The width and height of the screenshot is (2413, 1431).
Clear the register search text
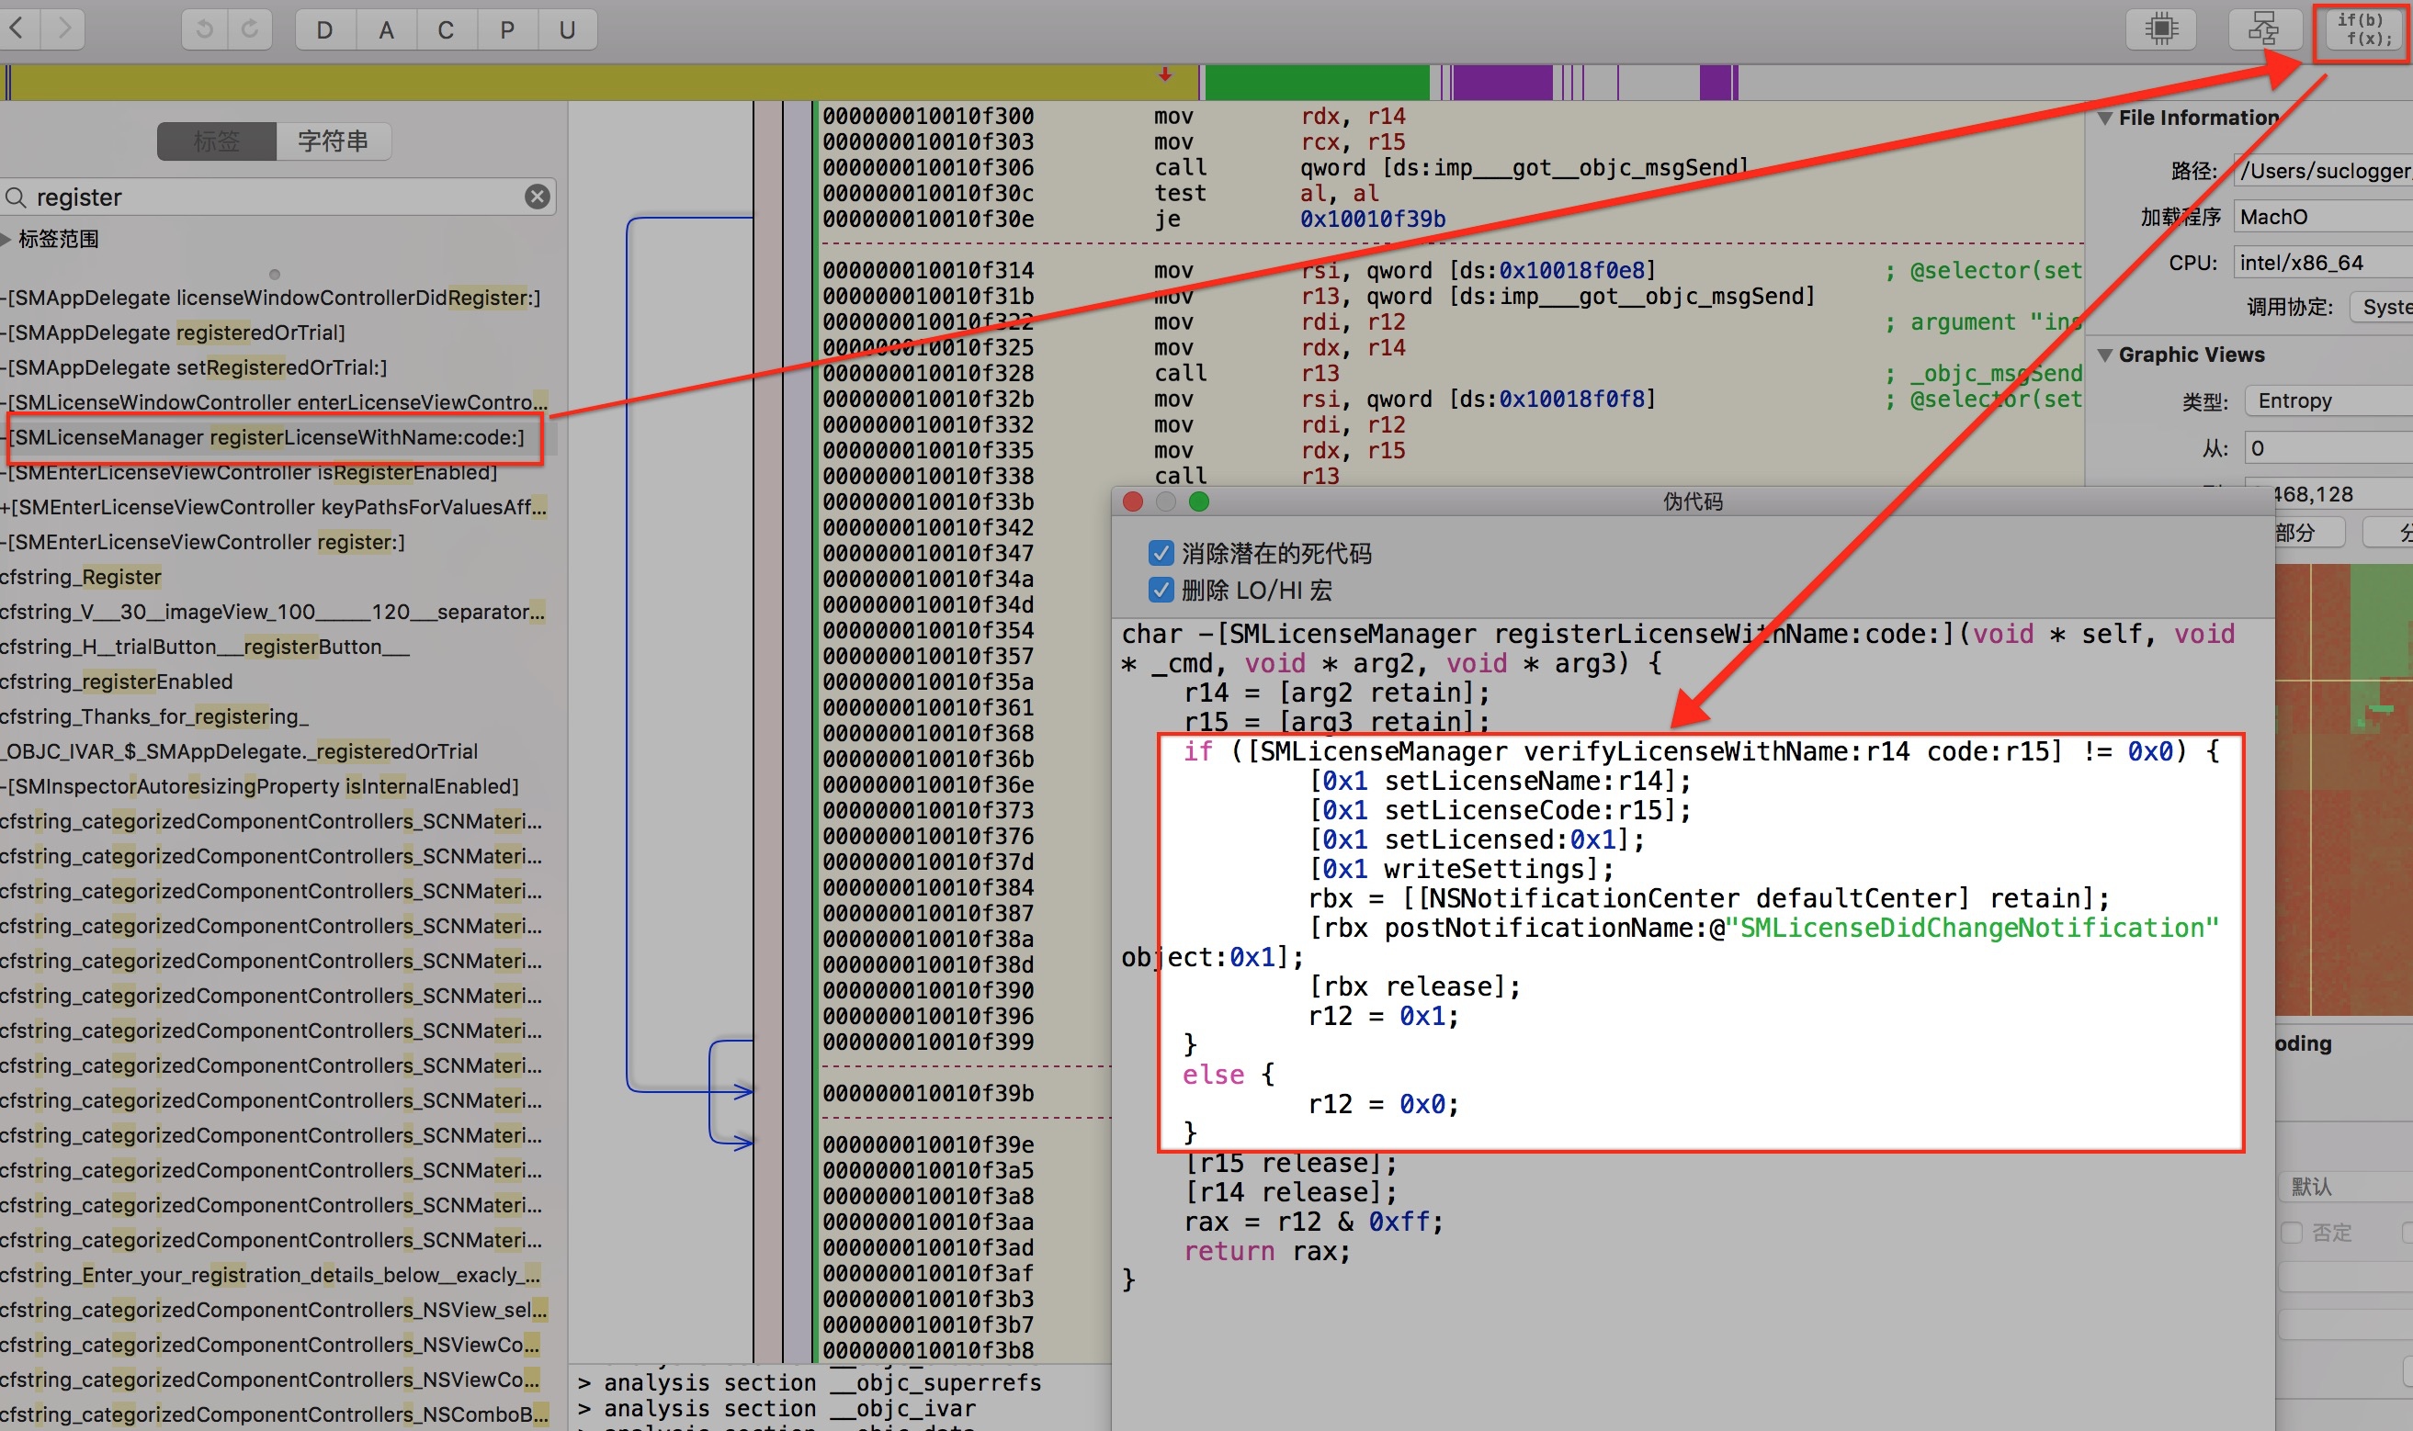[x=538, y=197]
